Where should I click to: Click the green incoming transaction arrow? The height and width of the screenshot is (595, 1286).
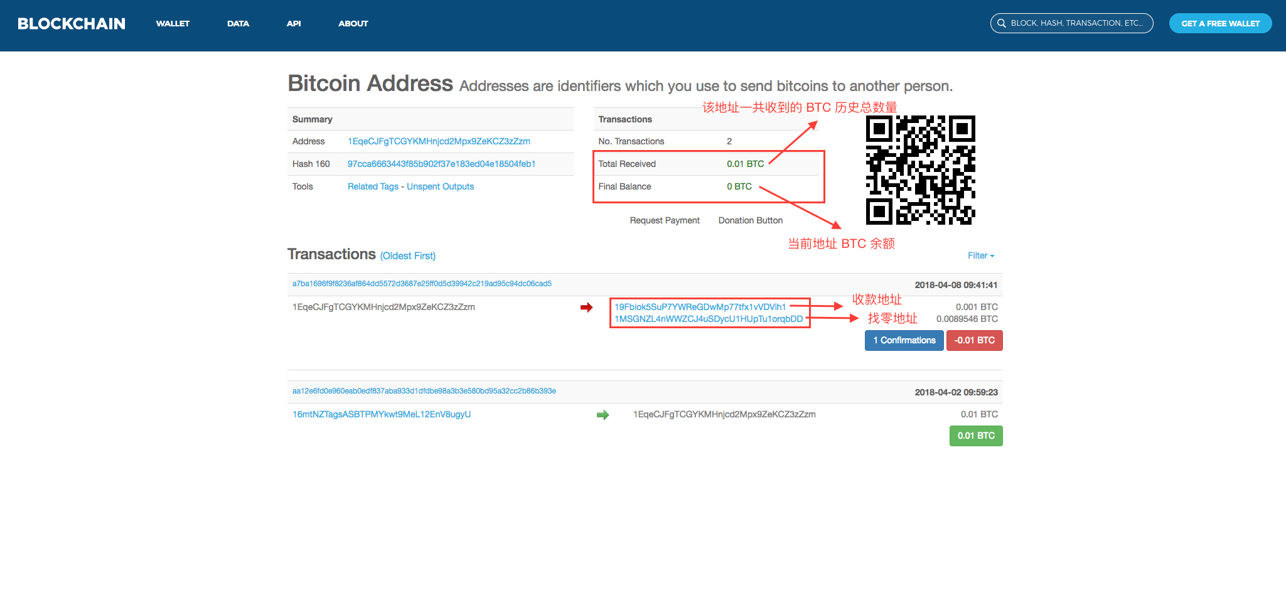click(603, 414)
